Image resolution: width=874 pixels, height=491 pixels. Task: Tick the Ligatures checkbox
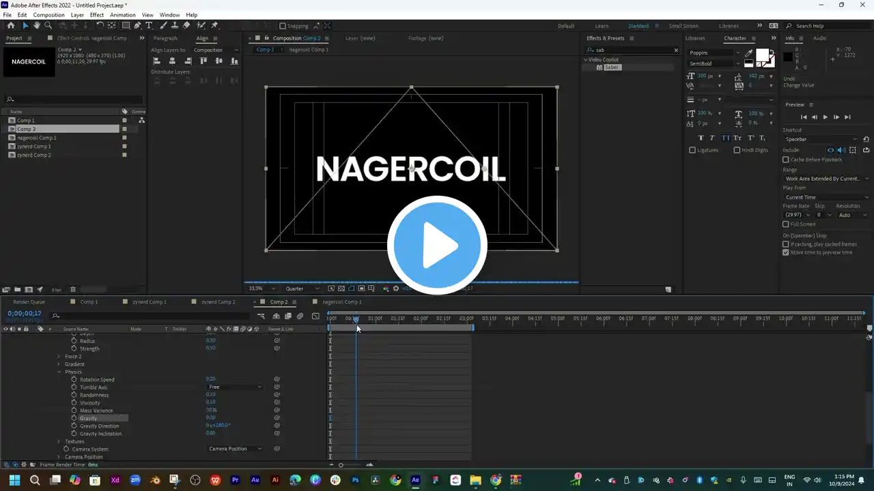point(692,150)
